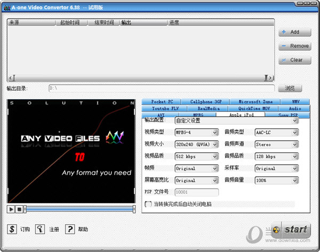This screenshot has height=252, width=320.
Task: Stop the preview video
Action: 19,209
